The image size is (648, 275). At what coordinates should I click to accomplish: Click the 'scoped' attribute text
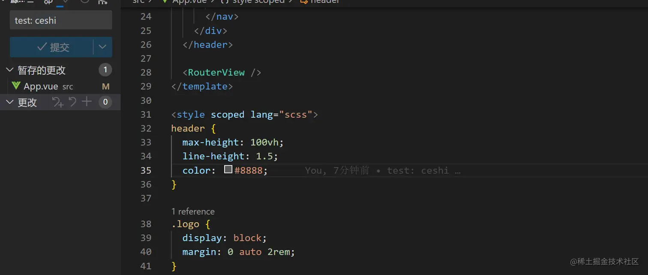point(228,114)
